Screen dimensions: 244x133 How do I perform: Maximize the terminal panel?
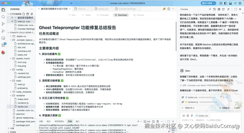tap(169, 121)
